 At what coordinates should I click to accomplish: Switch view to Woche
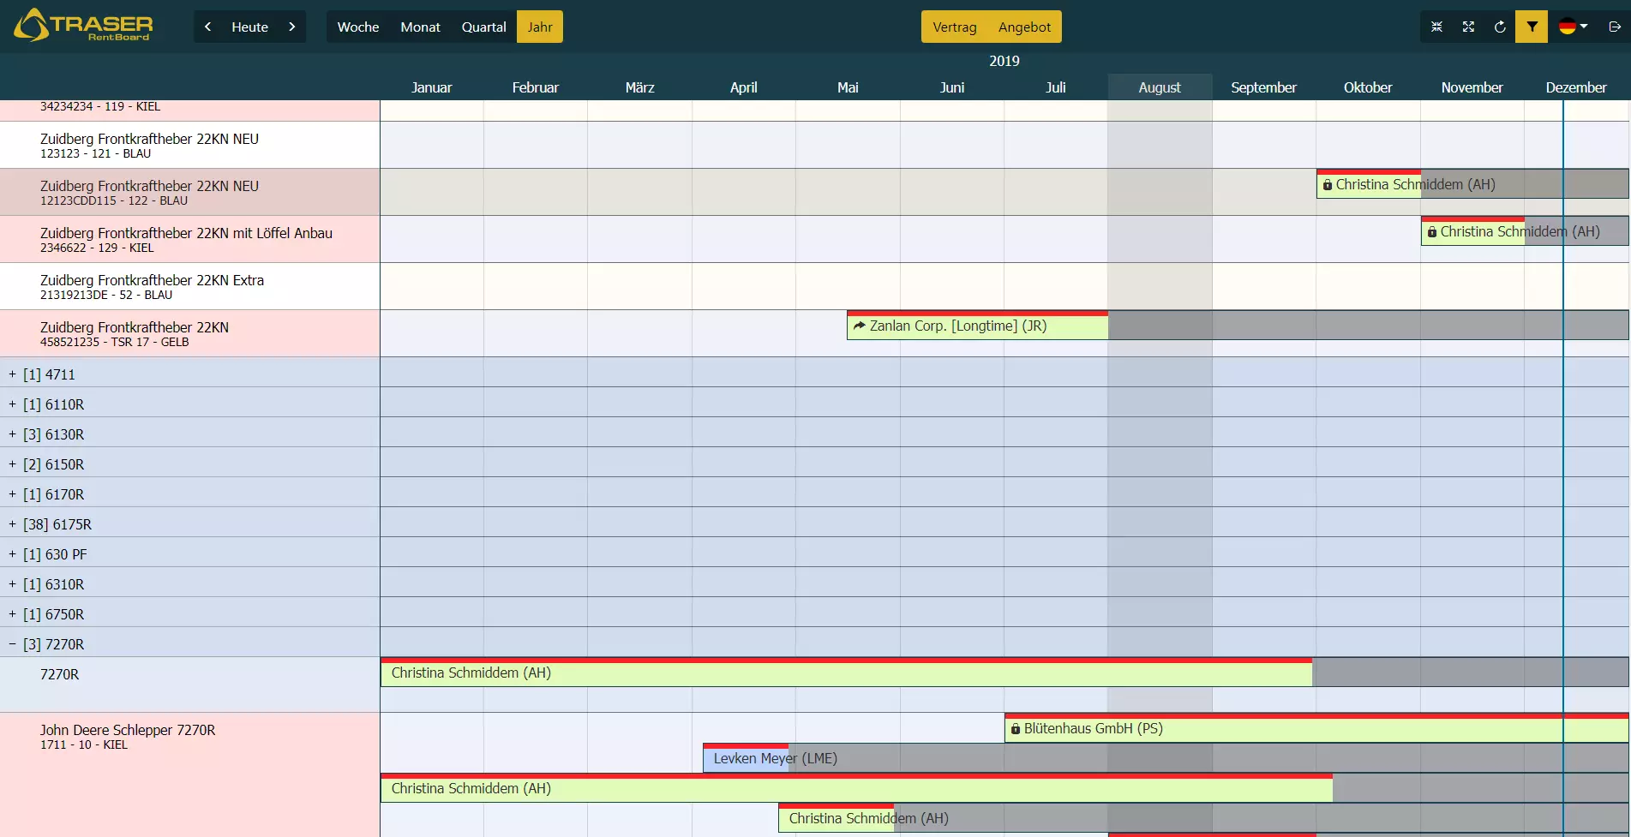(x=357, y=27)
